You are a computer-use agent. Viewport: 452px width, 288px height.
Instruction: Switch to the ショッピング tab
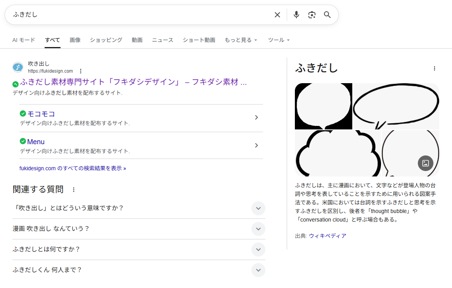tap(106, 40)
